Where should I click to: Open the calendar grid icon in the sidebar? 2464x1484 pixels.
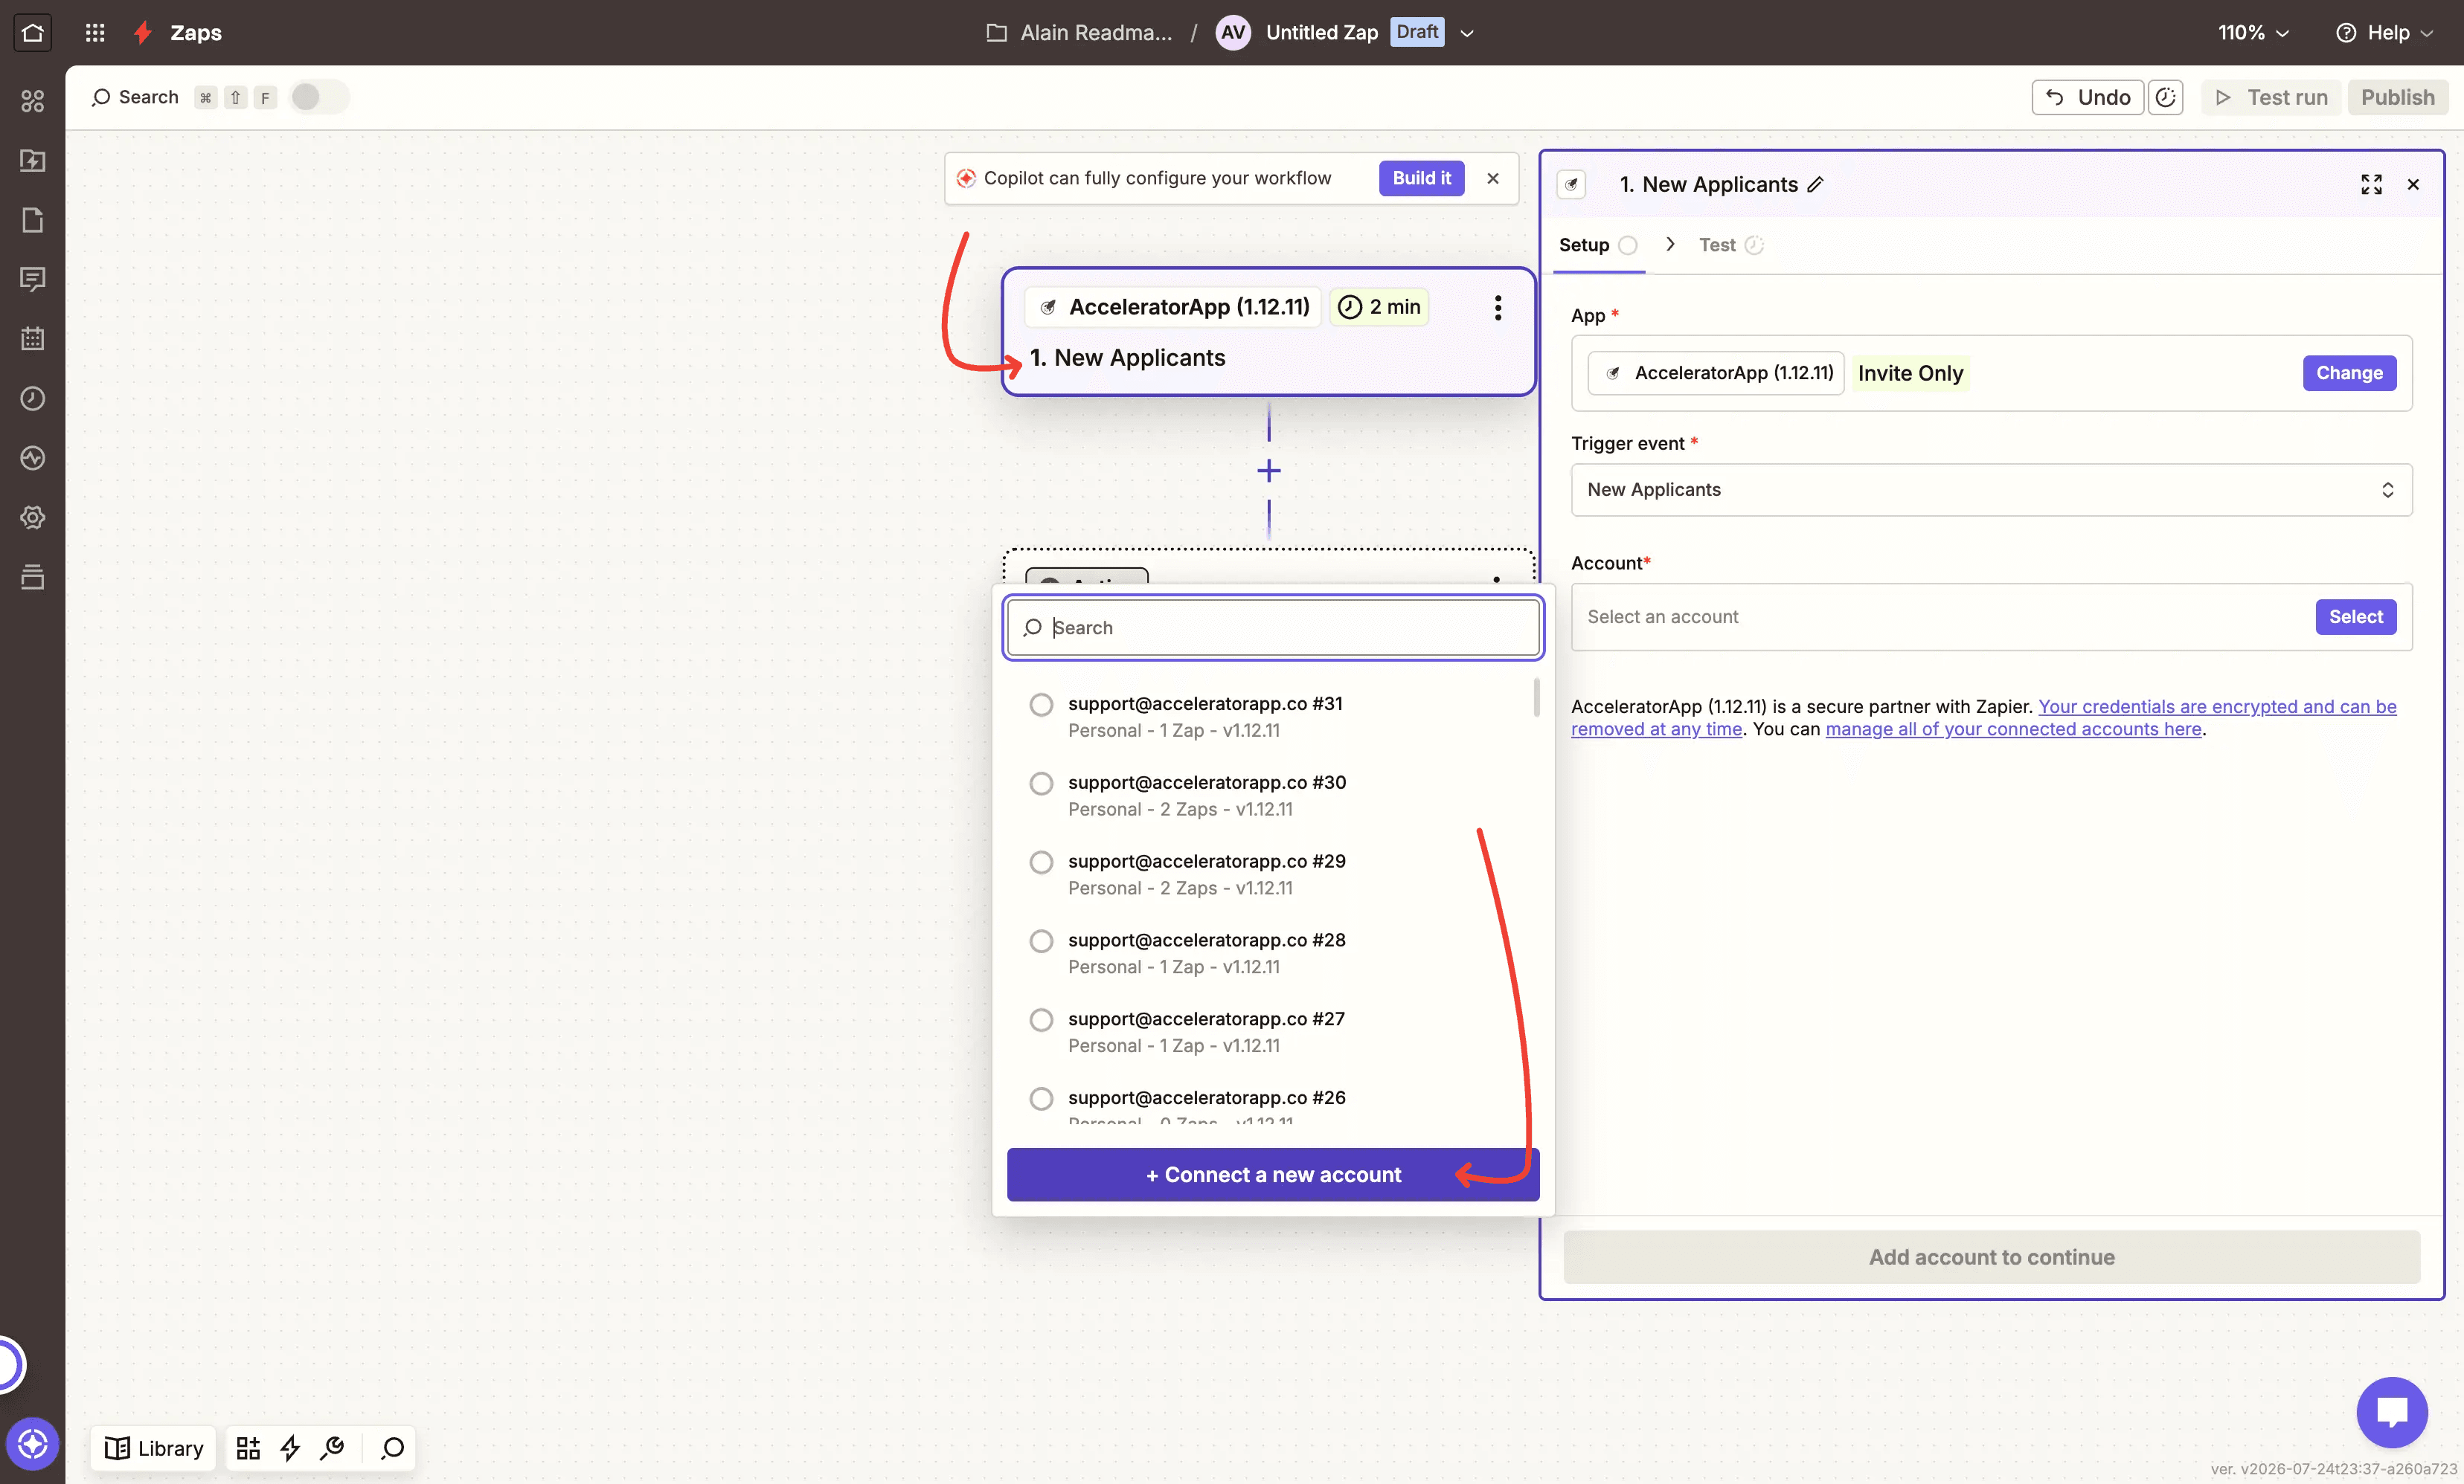click(x=32, y=339)
